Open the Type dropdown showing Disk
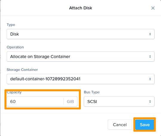 click(x=80, y=34)
